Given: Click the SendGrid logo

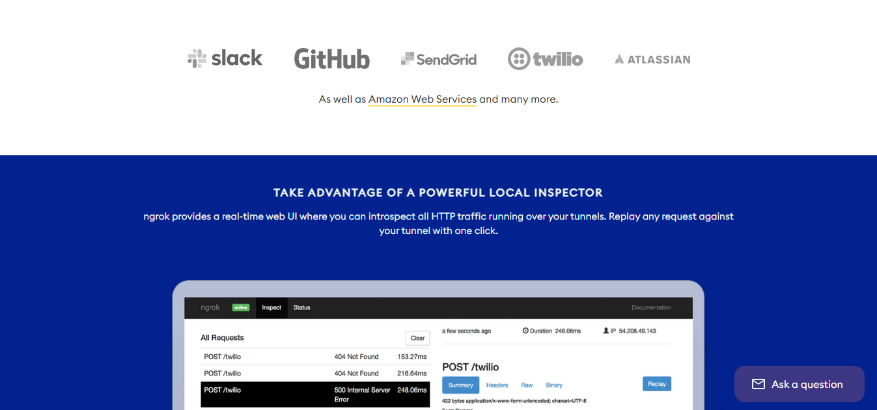Looking at the screenshot, I should pos(439,59).
